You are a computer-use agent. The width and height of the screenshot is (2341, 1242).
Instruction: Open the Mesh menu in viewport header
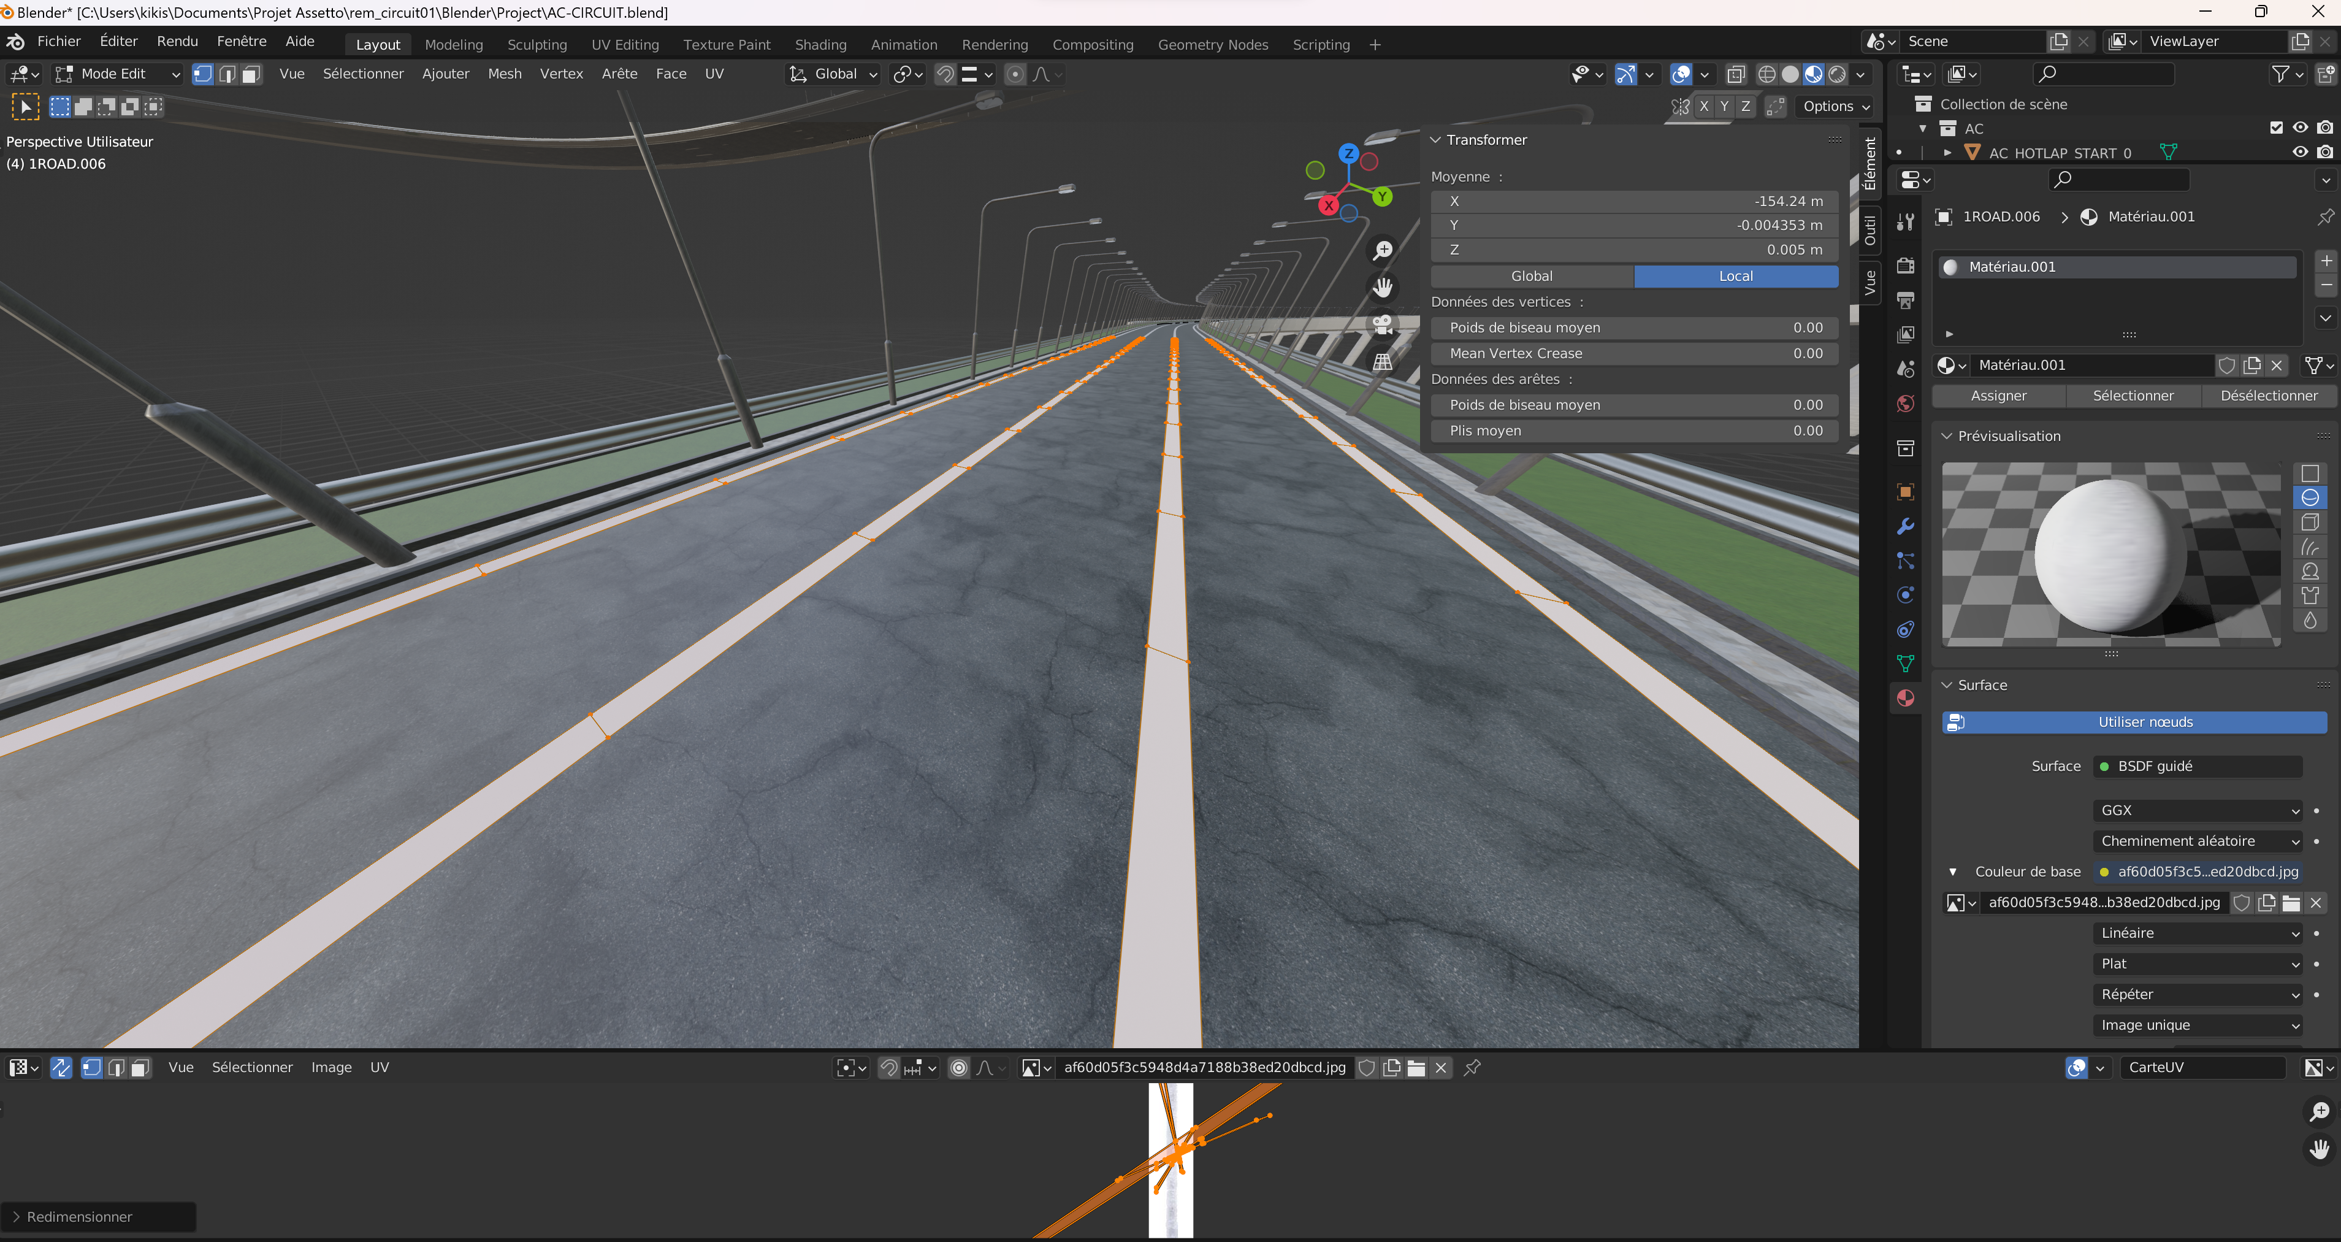pyautogui.click(x=505, y=74)
